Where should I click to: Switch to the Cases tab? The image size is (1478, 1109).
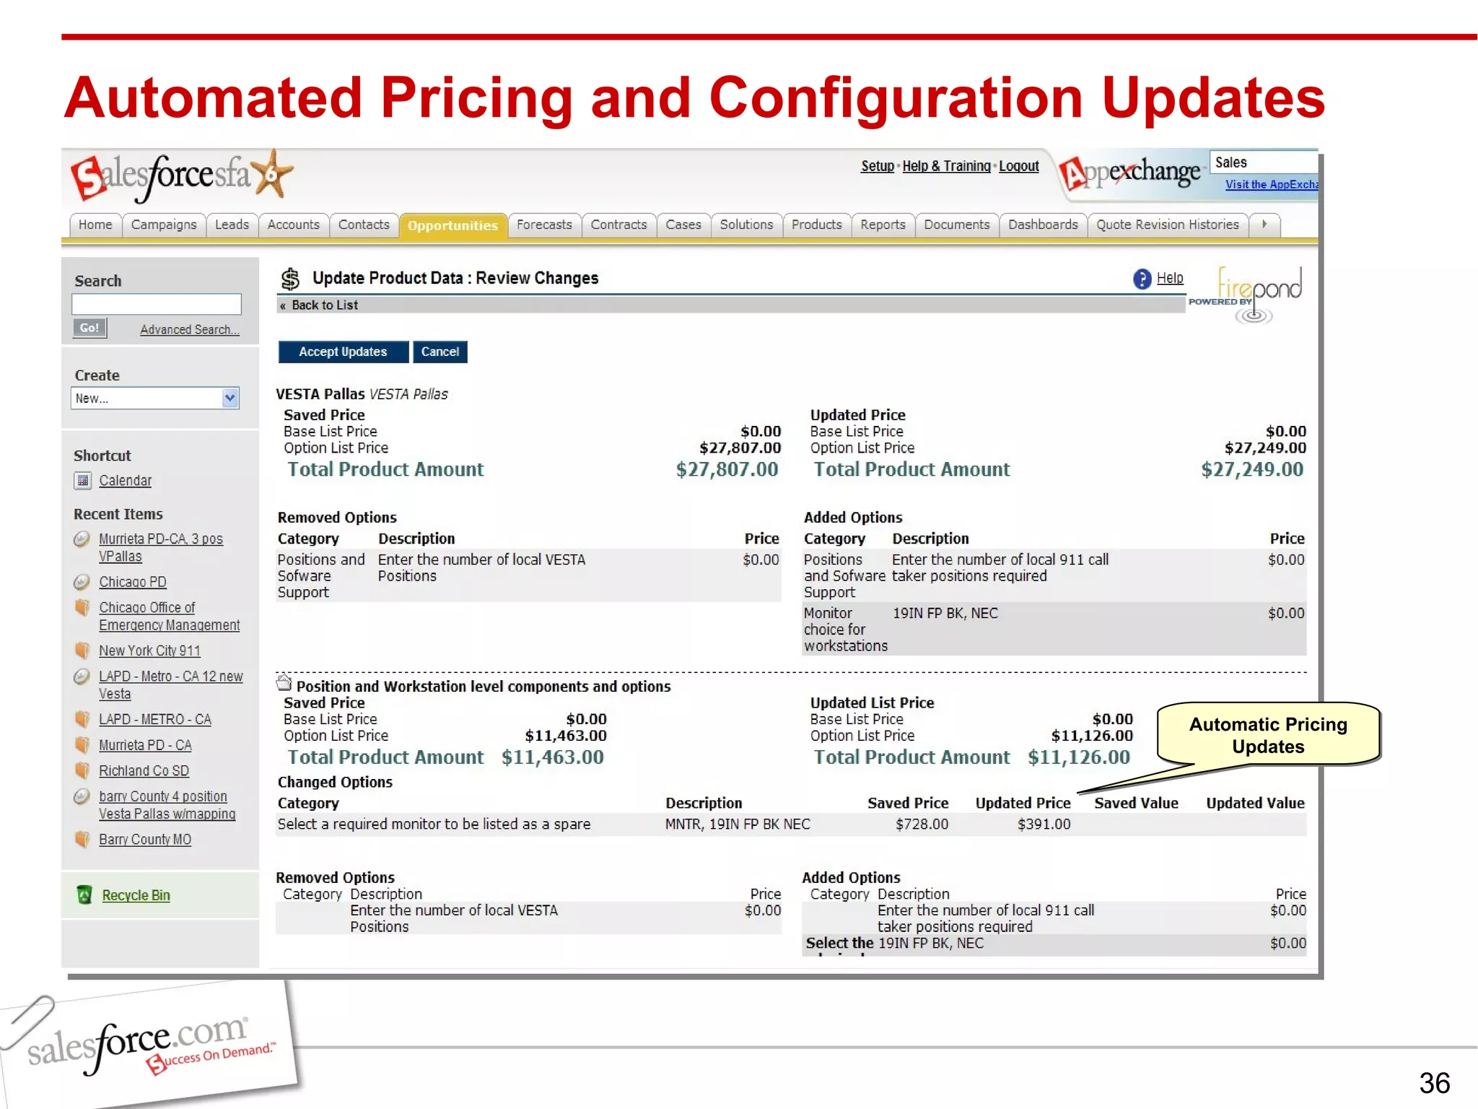pos(683,225)
